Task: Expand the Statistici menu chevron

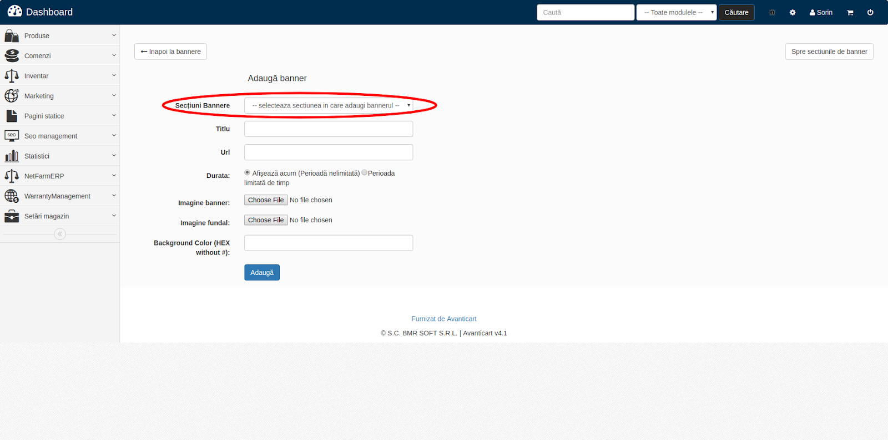Action: point(114,156)
